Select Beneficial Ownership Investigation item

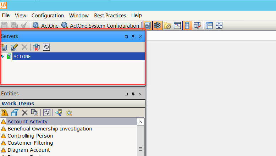point(69,129)
